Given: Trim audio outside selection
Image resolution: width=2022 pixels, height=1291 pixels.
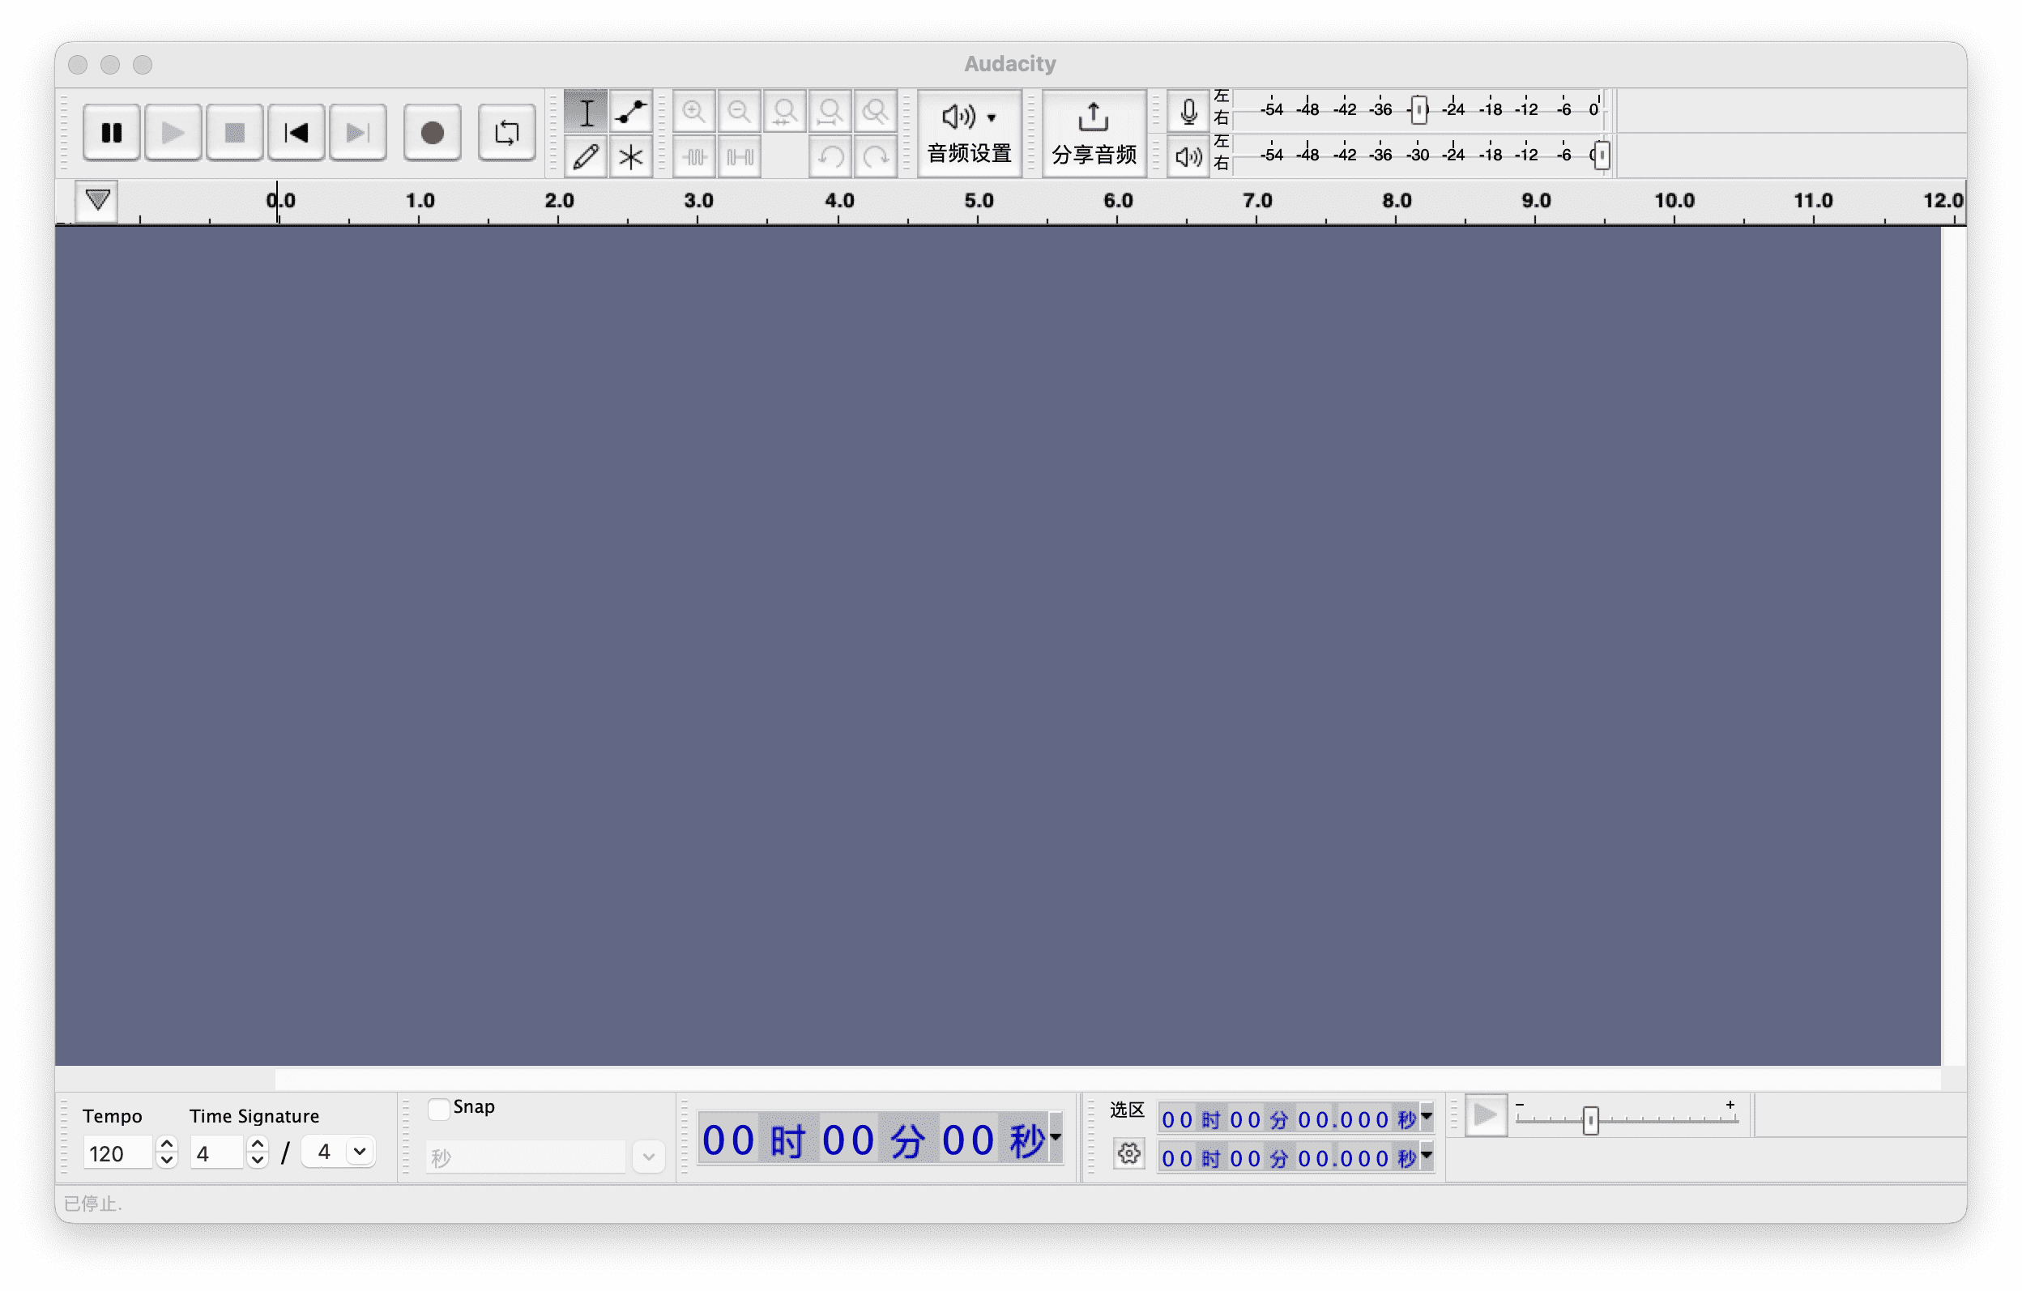Looking at the screenshot, I should [x=693, y=156].
